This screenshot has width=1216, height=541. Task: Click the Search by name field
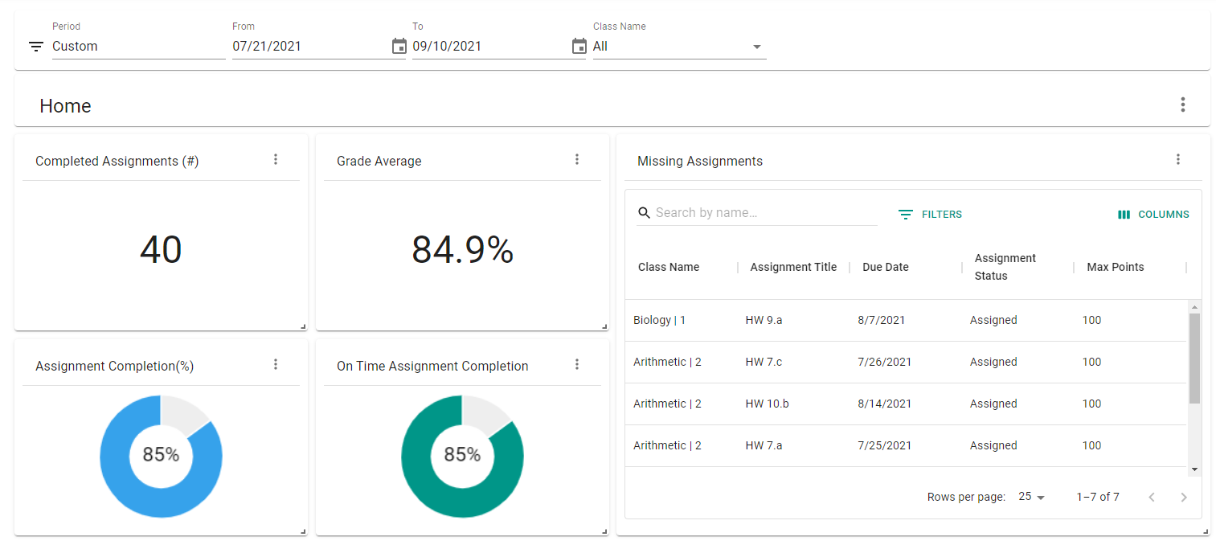pyautogui.click(x=764, y=213)
